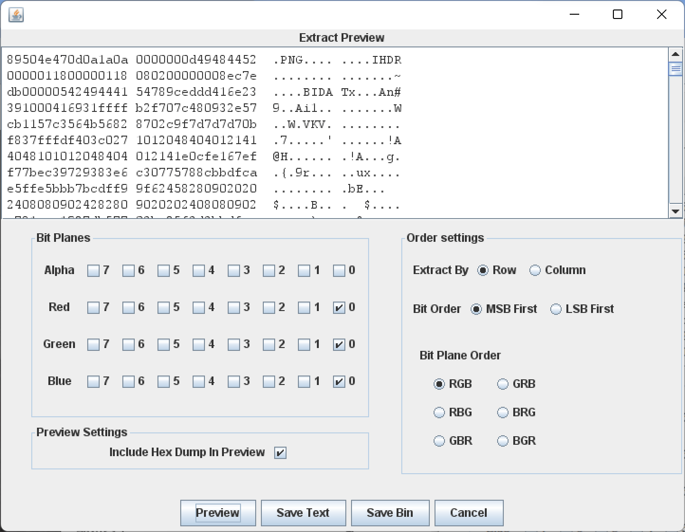Close the window with the X button

(661, 15)
